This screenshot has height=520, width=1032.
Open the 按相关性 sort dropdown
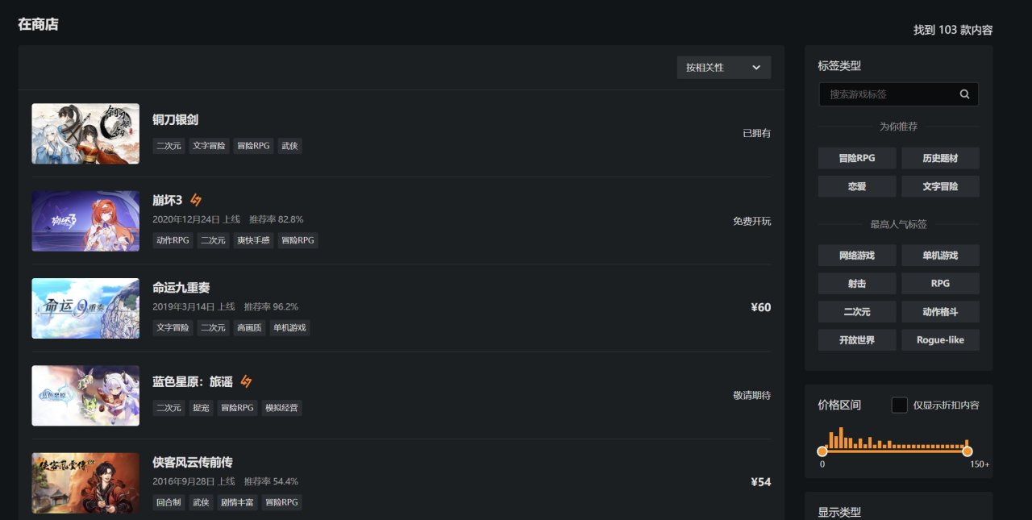(724, 68)
